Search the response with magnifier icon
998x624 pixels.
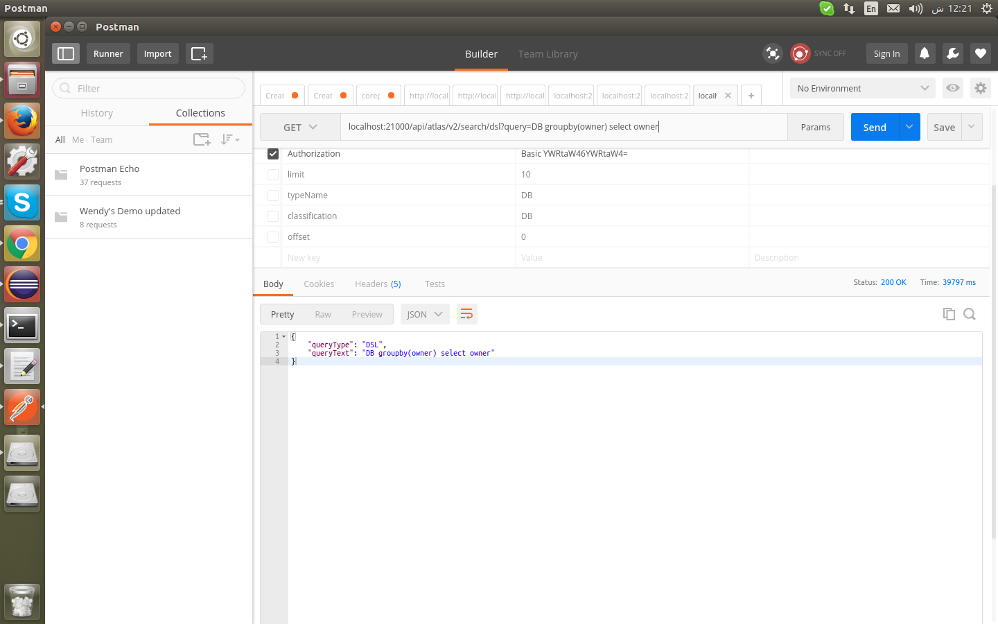point(970,314)
